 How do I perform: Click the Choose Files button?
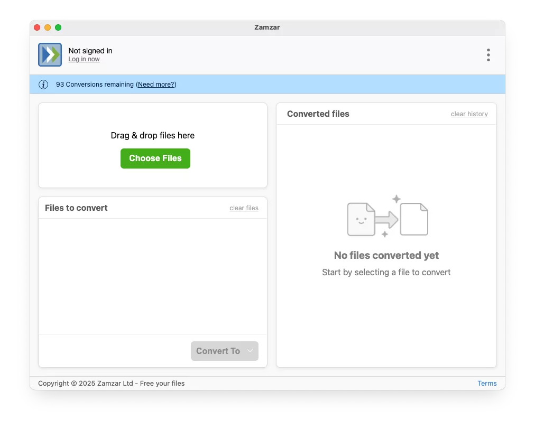point(155,158)
